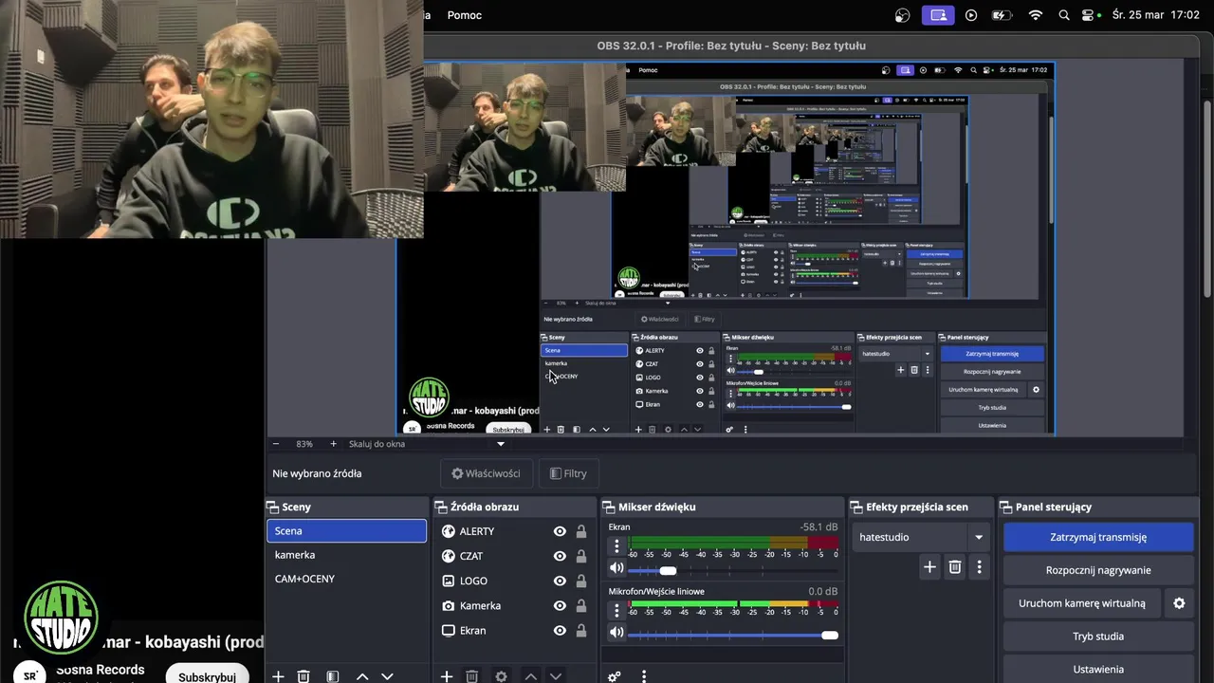This screenshot has height=683, width=1214.
Task: Click the date and time in menu bar
Action: (1155, 15)
